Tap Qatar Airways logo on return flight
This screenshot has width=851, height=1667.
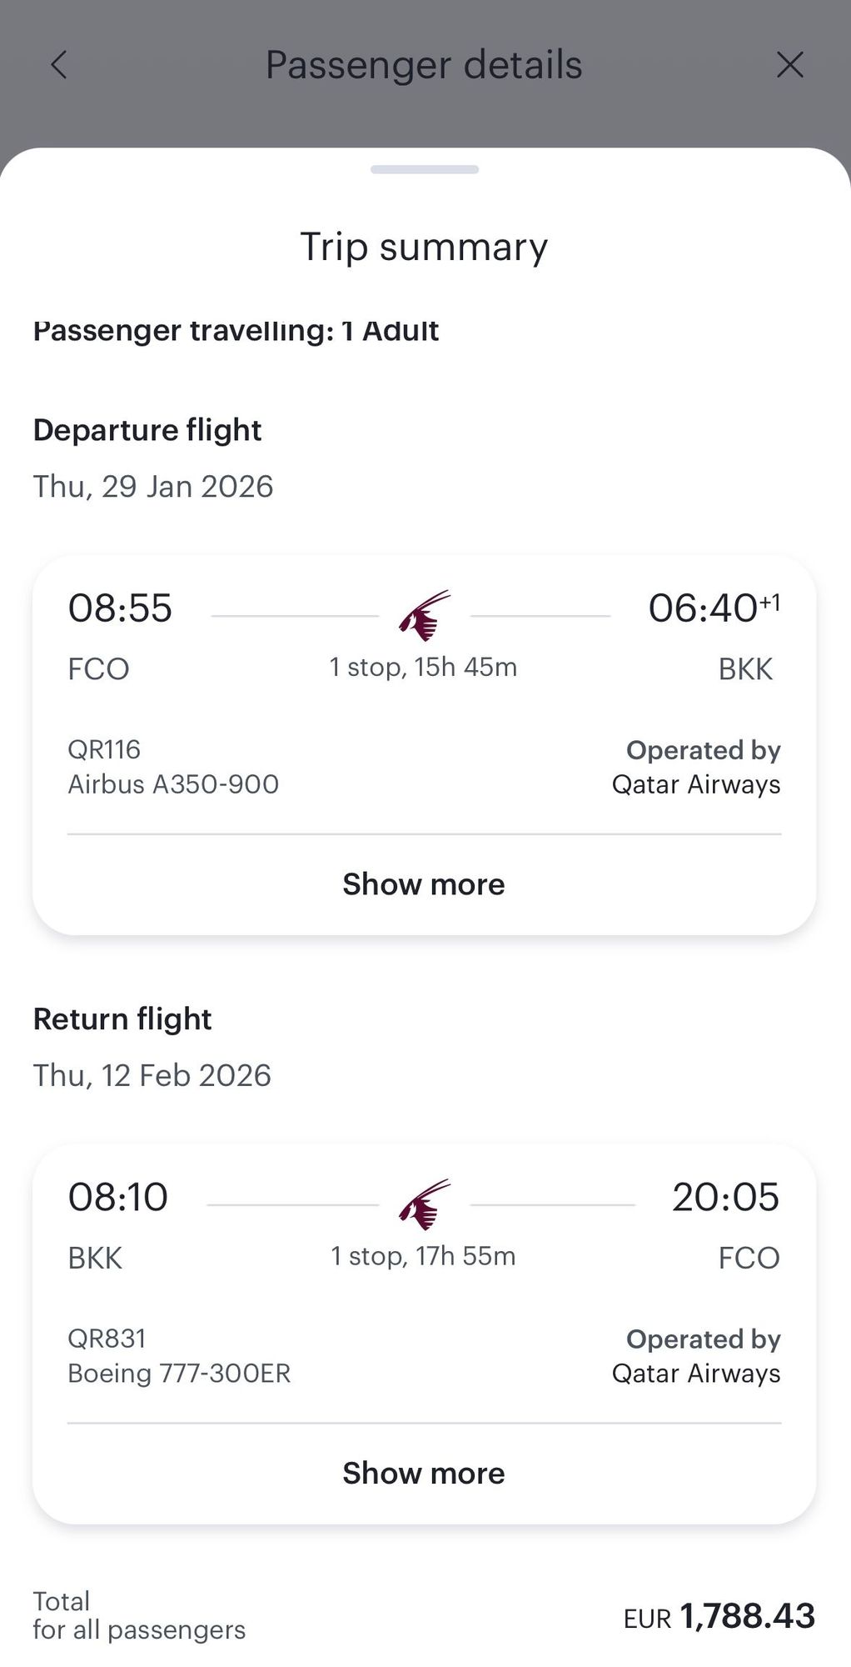pos(425,1204)
